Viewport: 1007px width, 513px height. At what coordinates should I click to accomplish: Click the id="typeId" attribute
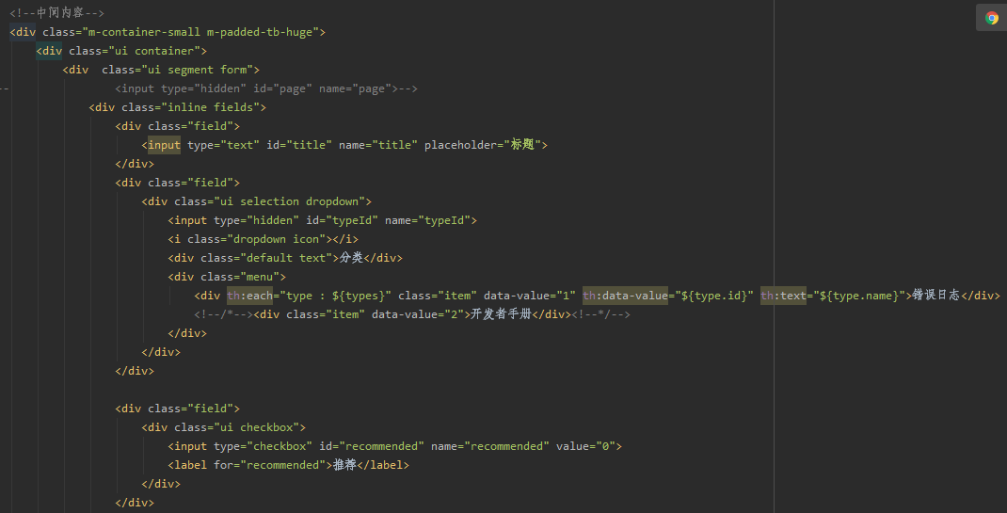342,220
